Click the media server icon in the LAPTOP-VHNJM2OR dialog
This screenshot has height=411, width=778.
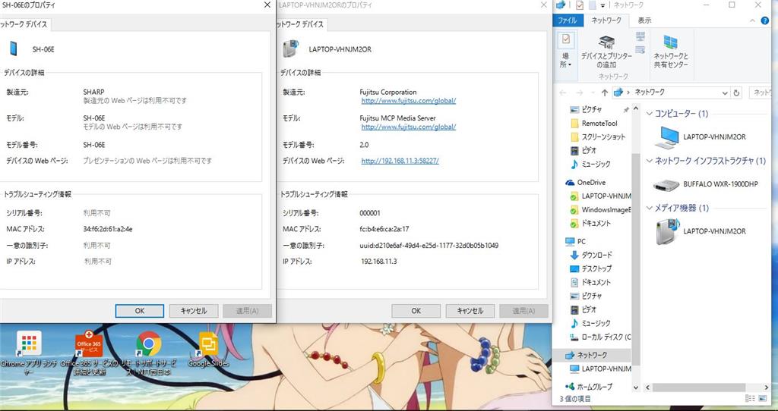290,49
